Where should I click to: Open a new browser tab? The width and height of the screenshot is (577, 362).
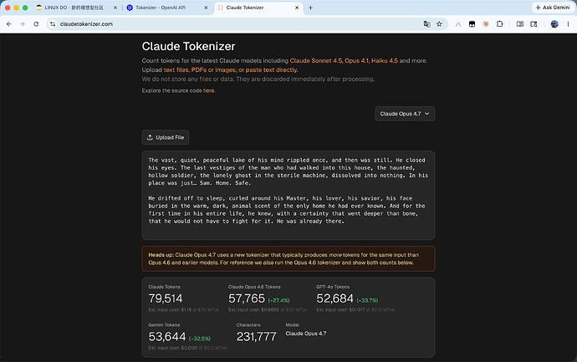(310, 8)
